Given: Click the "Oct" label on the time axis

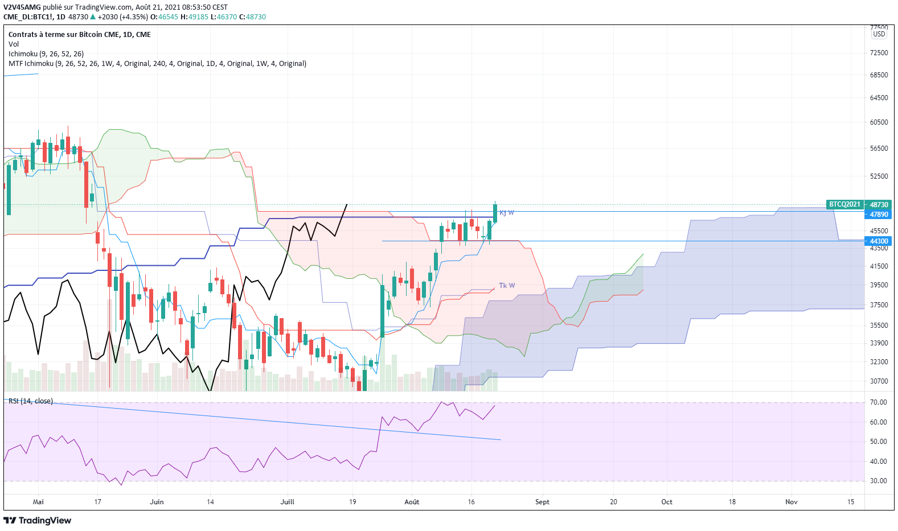Looking at the screenshot, I should [667, 502].
